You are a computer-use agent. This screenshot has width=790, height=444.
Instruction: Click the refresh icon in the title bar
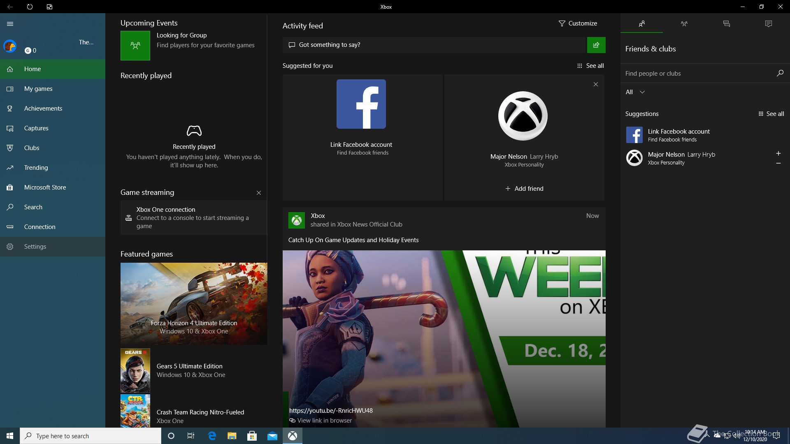coord(30,7)
